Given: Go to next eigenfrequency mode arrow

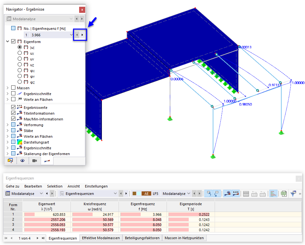Looking at the screenshot, I should click(x=82, y=35).
